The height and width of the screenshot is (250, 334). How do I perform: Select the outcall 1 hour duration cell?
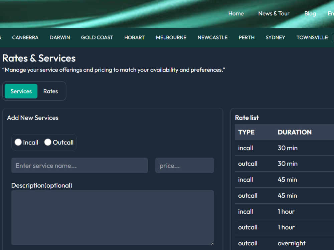[x=286, y=227]
